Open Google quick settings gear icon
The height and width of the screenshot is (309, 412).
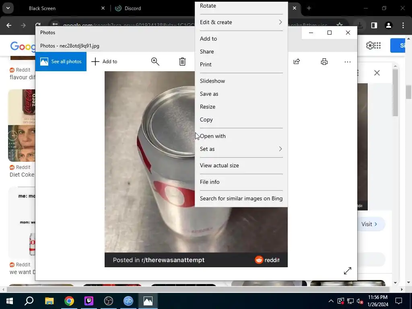coord(370,45)
